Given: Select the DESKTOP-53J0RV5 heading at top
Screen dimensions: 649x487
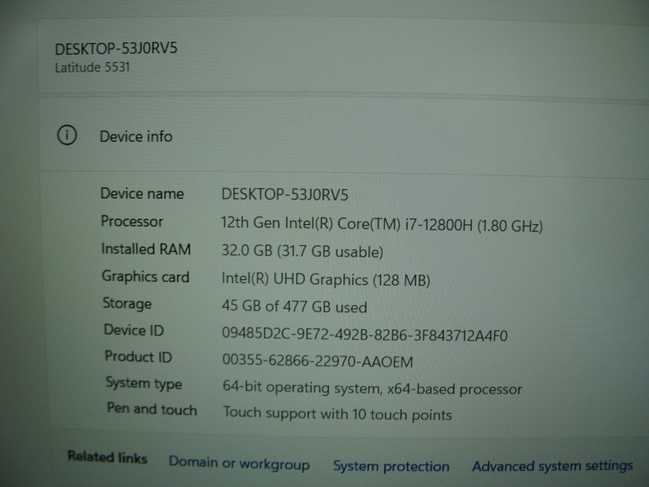Looking at the screenshot, I should 116,49.
